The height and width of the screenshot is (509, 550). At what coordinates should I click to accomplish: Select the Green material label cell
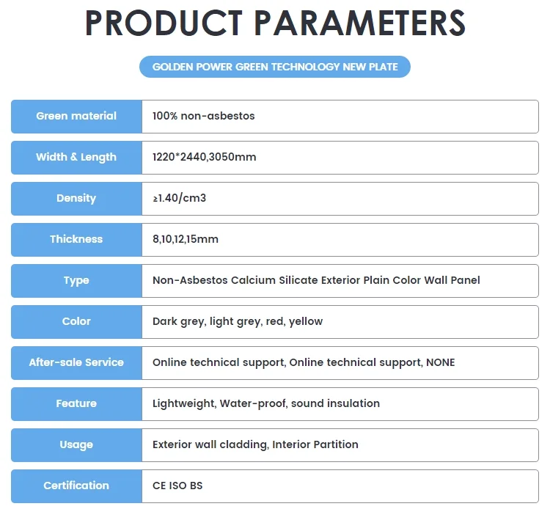tap(76, 116)
